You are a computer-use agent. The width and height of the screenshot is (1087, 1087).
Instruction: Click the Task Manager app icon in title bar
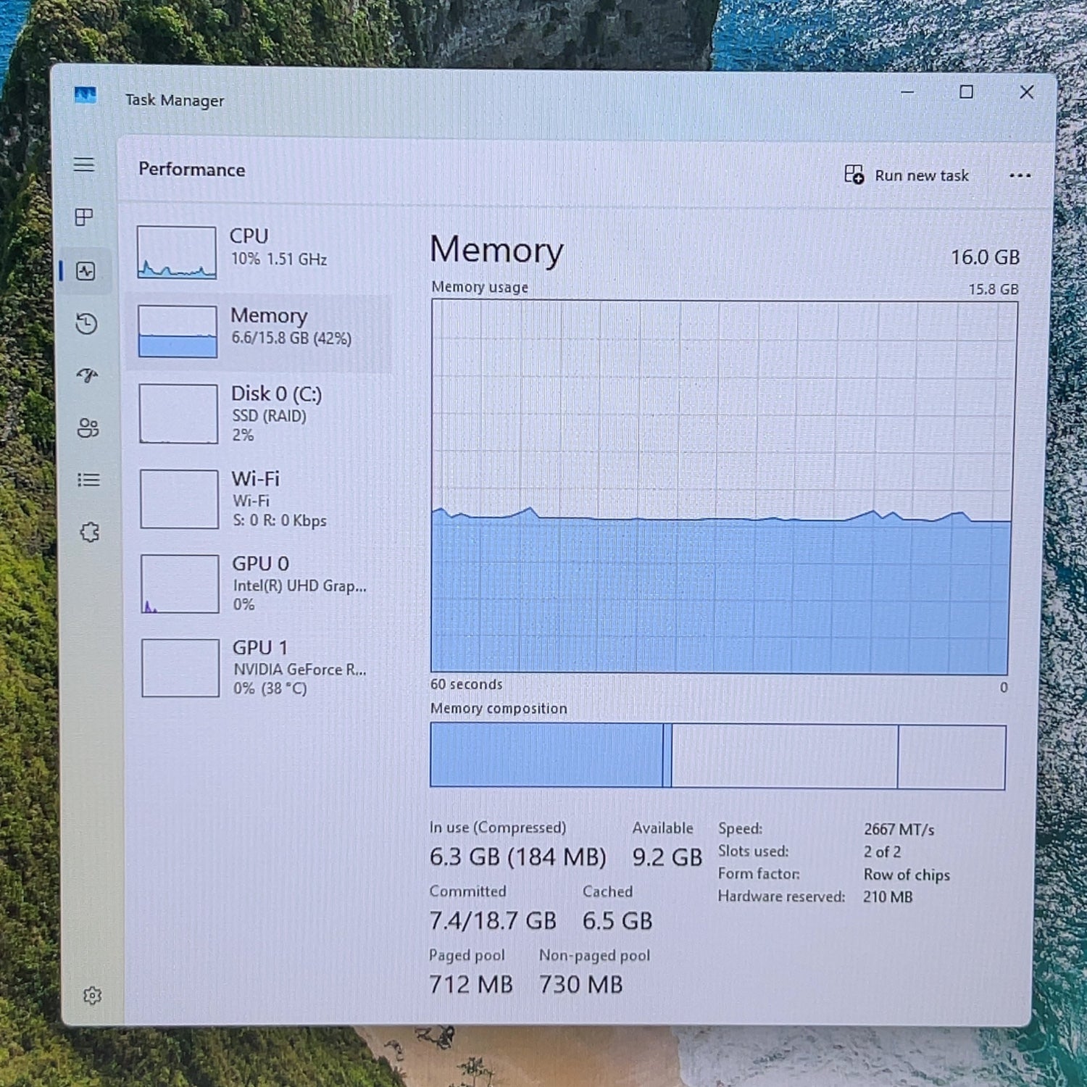[85, 95]
